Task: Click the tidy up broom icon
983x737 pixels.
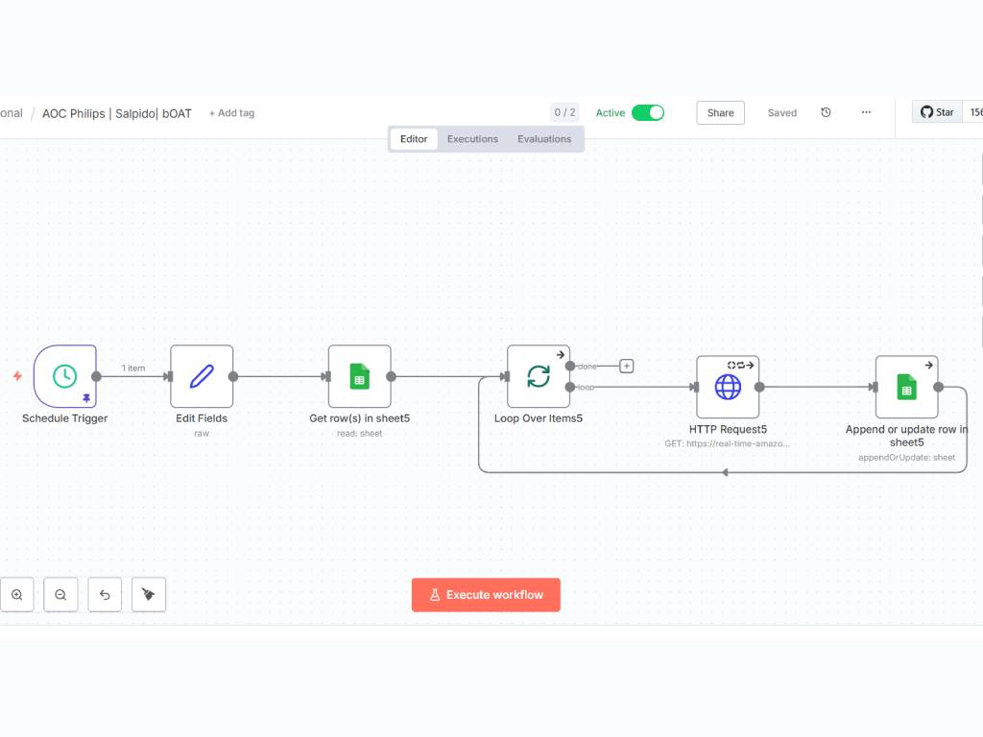Action: click(148, 595)
